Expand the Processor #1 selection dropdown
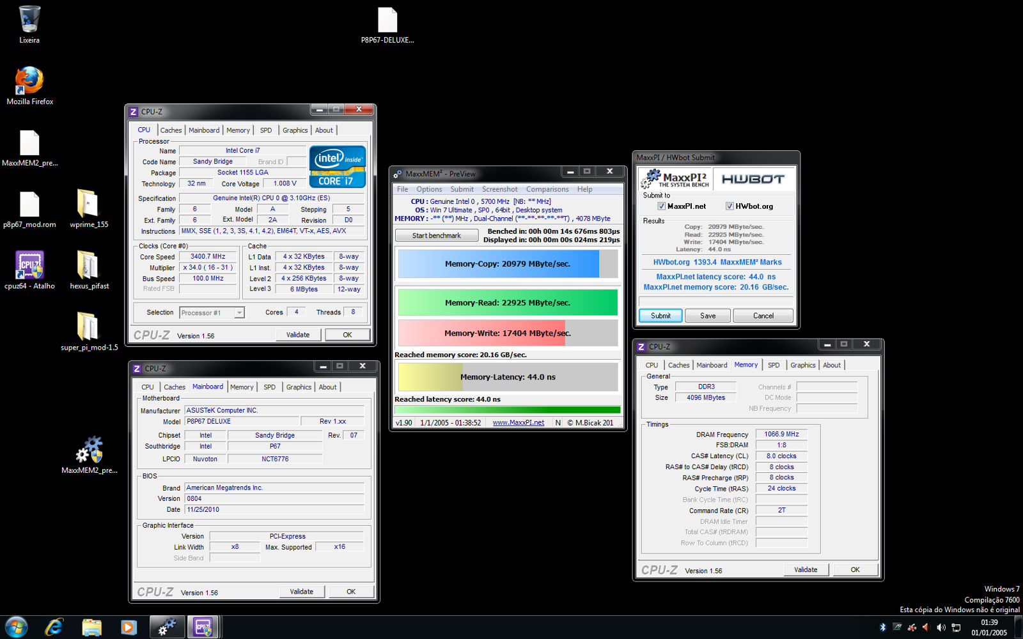The height and width of the screenshot is (639, 1023). tap(239, 312)
